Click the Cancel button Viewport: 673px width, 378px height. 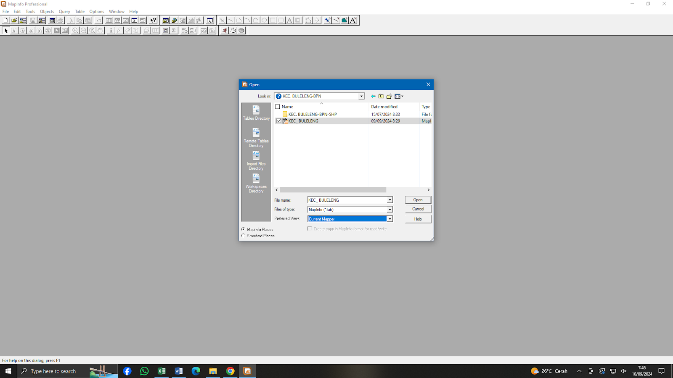pos(418,209)
